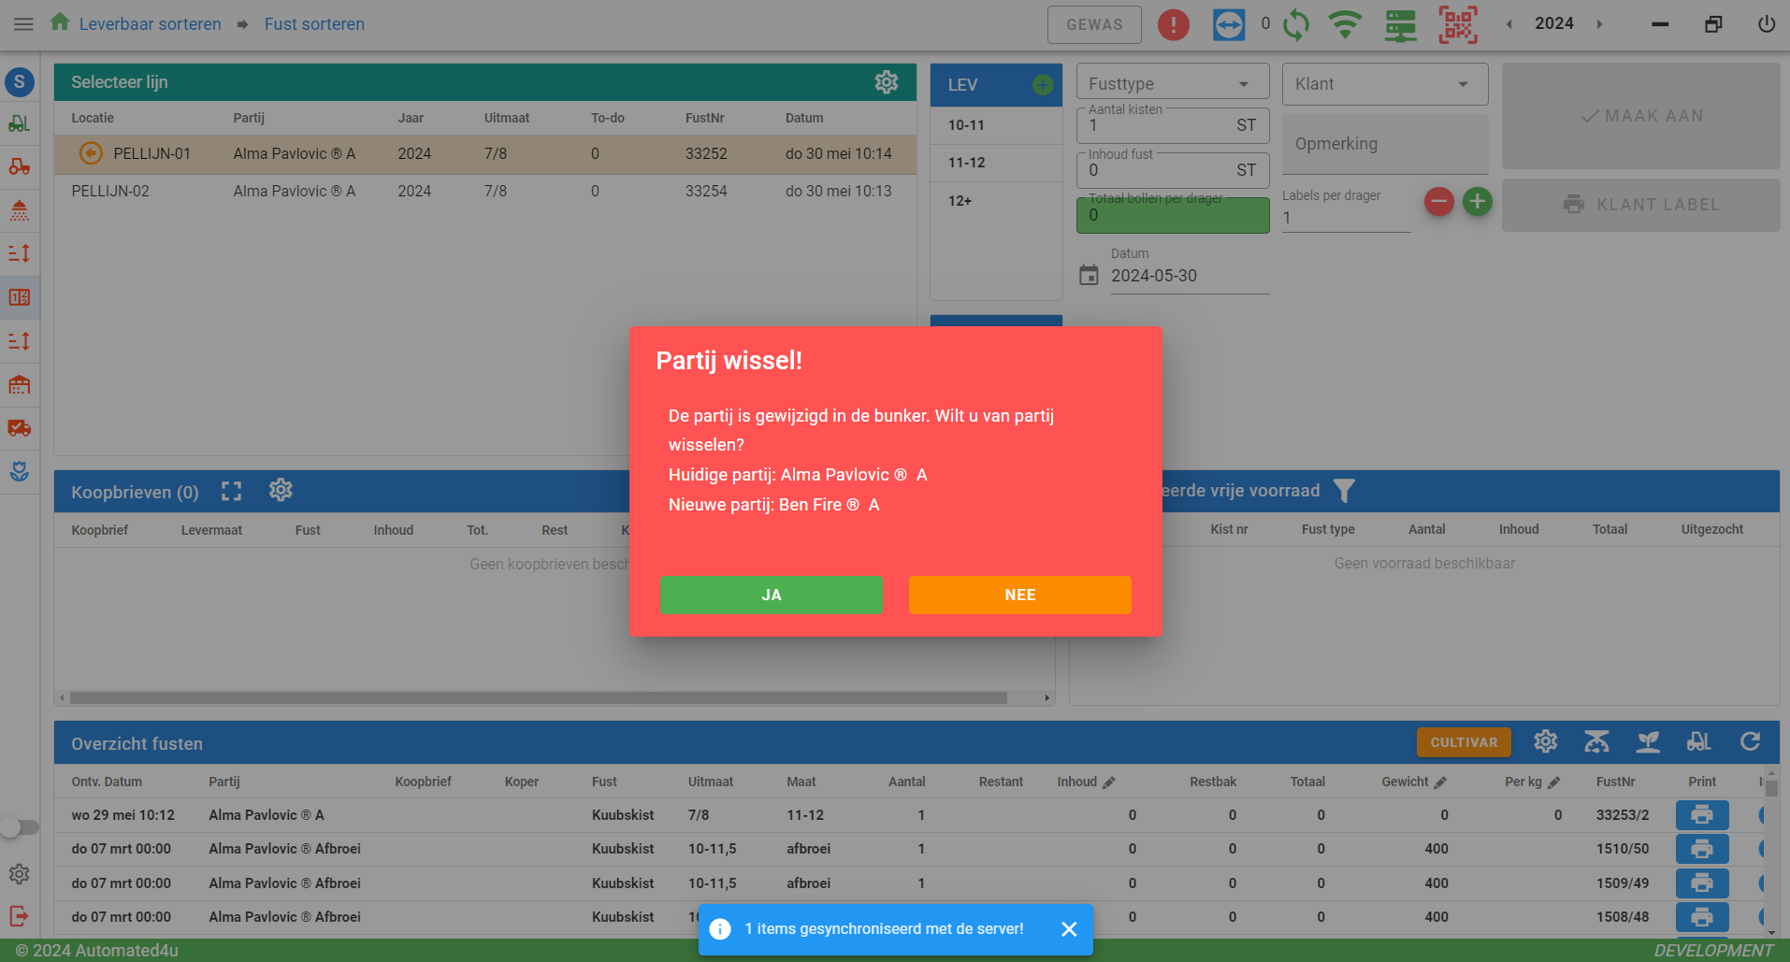Print label for fust 33253/2

1701,815
